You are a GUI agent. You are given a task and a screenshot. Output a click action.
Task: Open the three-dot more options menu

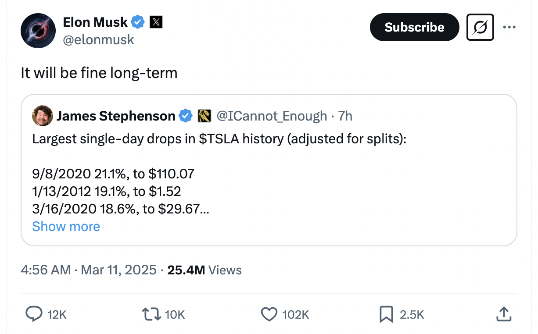[509, 27]
